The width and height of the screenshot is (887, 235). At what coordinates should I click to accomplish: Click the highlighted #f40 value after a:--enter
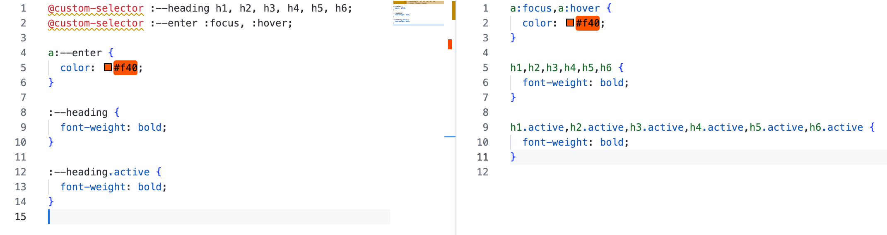[x=125, y=68]
